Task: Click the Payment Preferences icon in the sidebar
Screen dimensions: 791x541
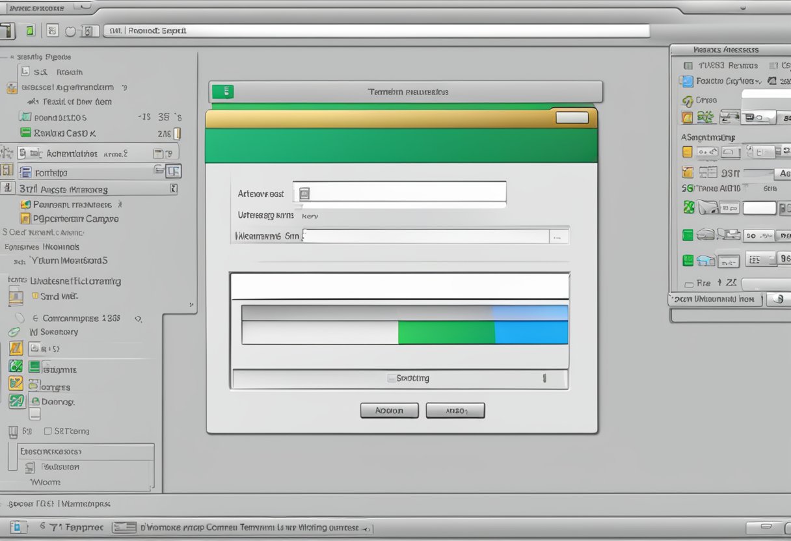Action: tap(25, 204)
